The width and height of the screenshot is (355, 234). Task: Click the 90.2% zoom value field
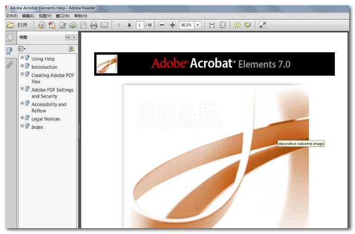click(x=187, y=25)
